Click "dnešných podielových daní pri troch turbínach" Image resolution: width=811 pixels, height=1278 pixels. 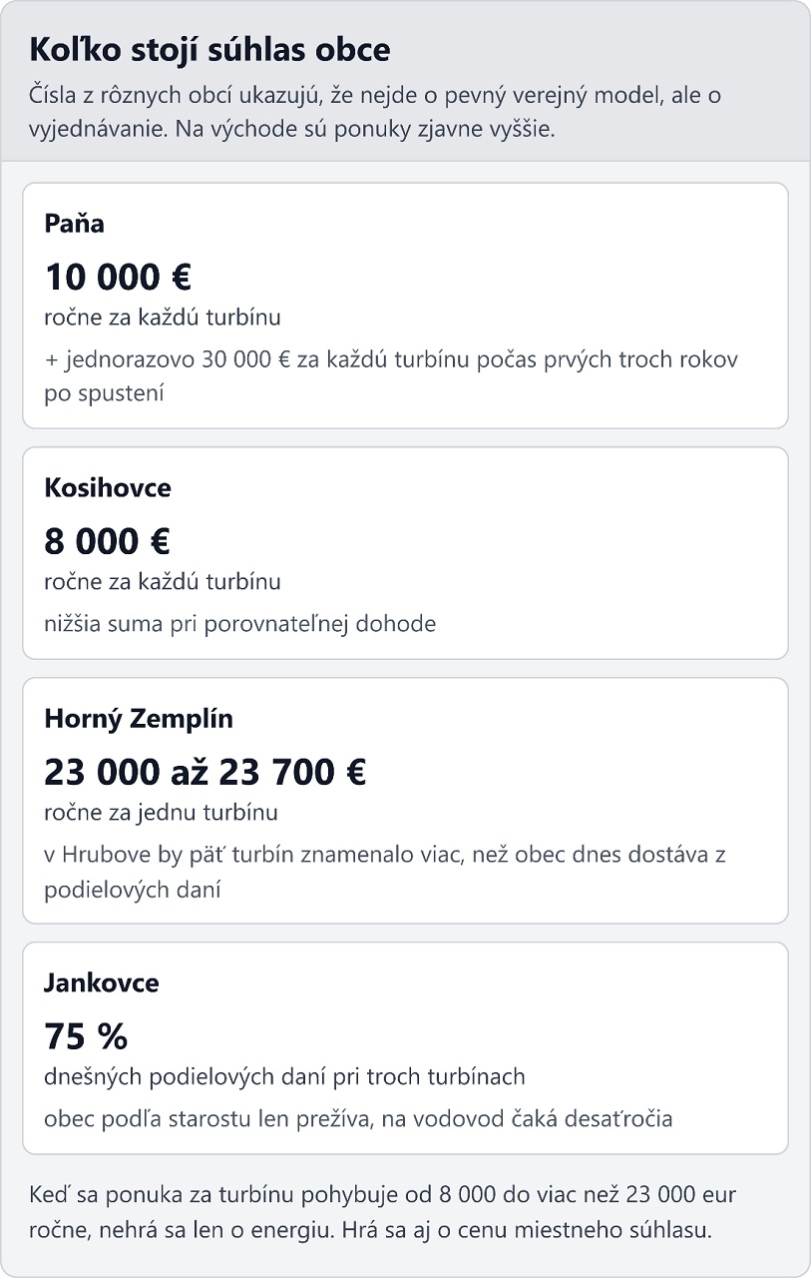coord(284,1077)
